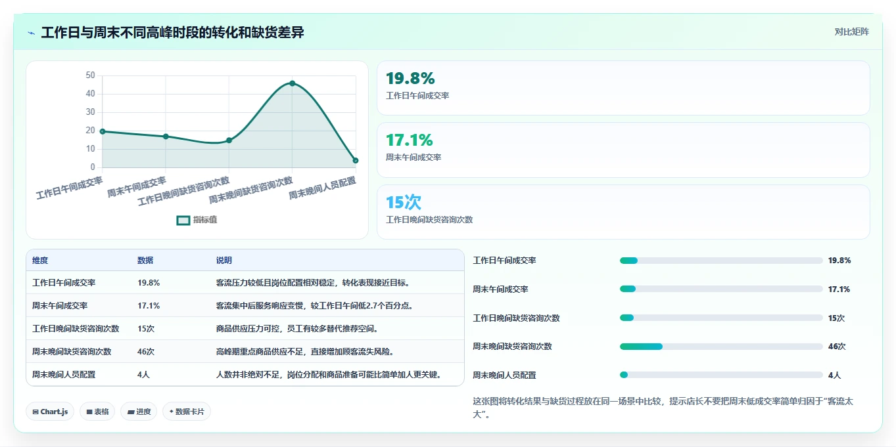This screenshot has width=896, height=447.
Task: Click the 19.8% table data cell
Action: click(149, 283)
